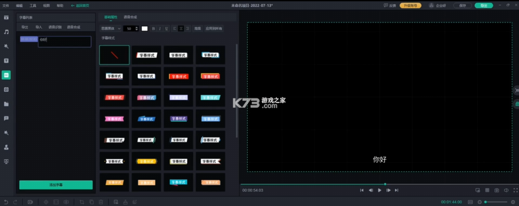The width and height of the screenshot is (519, 206).
Task: Open the striped transitions sidebar icon
Action: 6,89
